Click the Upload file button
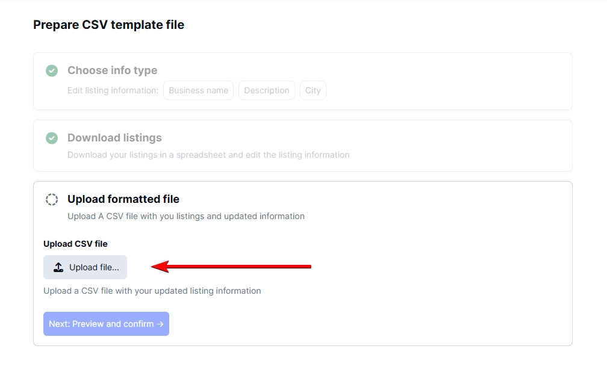Viewport: 607px width, 381px height. tap(85, 267)
